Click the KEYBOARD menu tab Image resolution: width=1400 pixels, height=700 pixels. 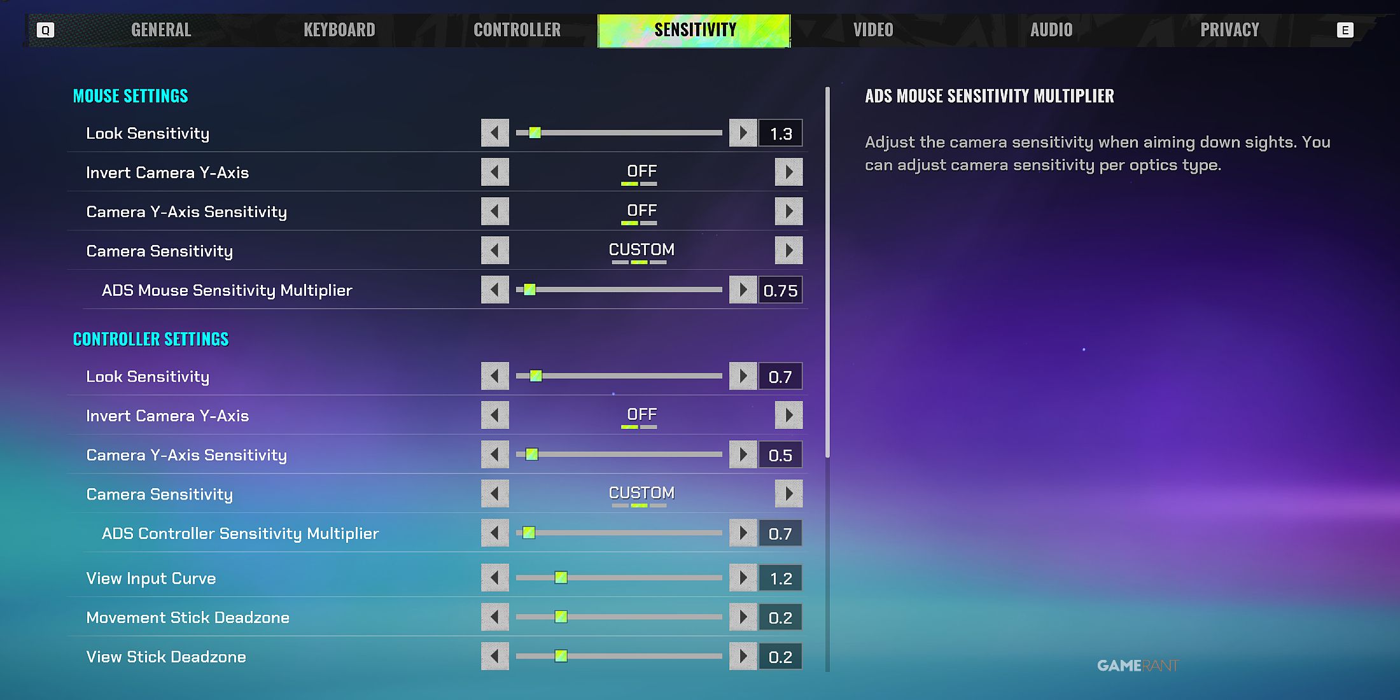coord(340,29)
